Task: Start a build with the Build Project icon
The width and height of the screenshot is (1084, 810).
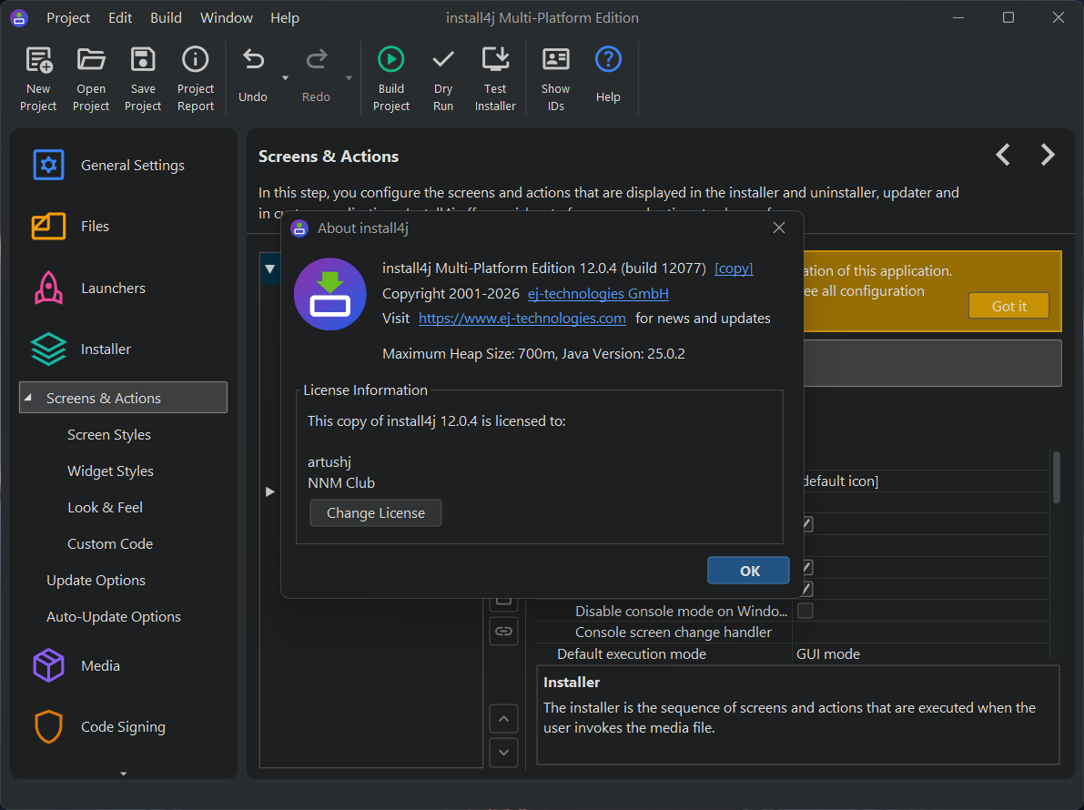Action: 391,61
